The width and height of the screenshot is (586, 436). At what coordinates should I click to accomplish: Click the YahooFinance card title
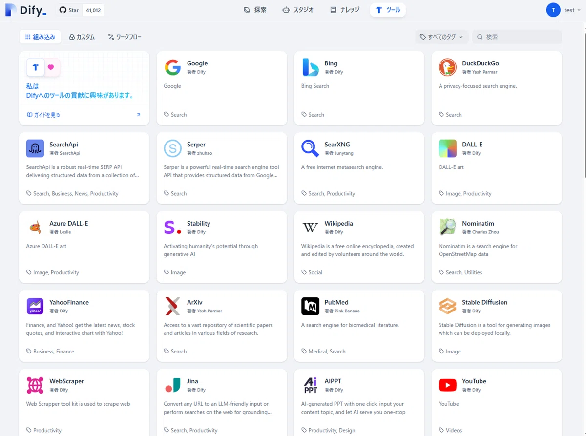tap(69, 302)
